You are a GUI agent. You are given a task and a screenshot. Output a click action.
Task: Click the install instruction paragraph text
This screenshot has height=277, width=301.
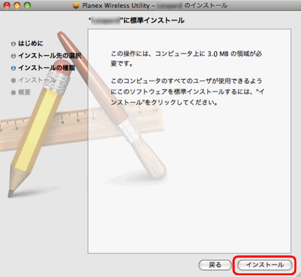tap(188, 92)
